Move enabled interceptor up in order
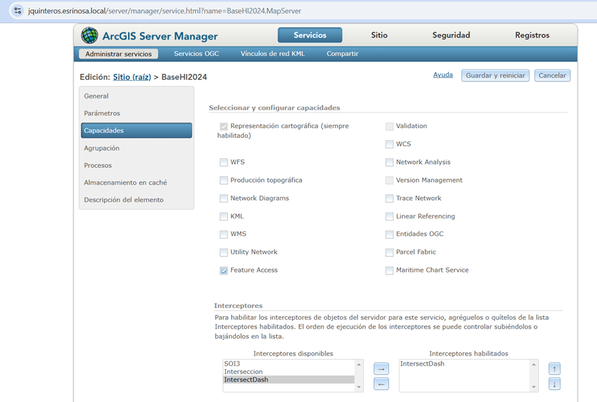The image size is (597, 402). (x=555, y=369)
